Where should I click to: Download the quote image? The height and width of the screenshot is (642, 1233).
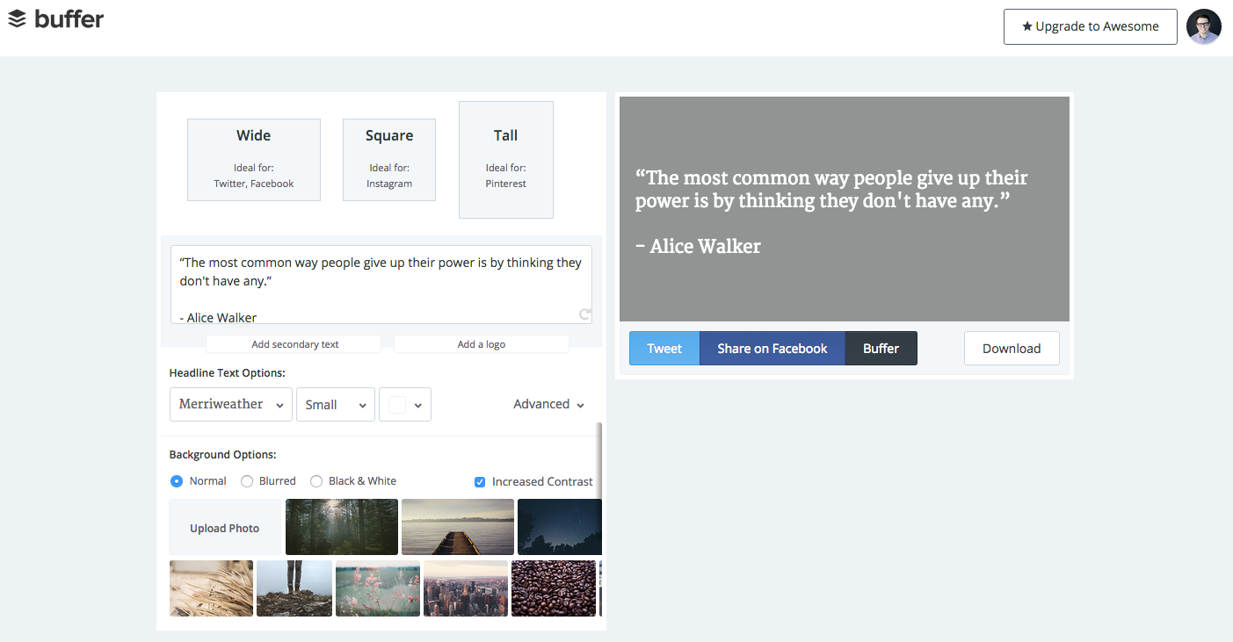[1012, 349]
